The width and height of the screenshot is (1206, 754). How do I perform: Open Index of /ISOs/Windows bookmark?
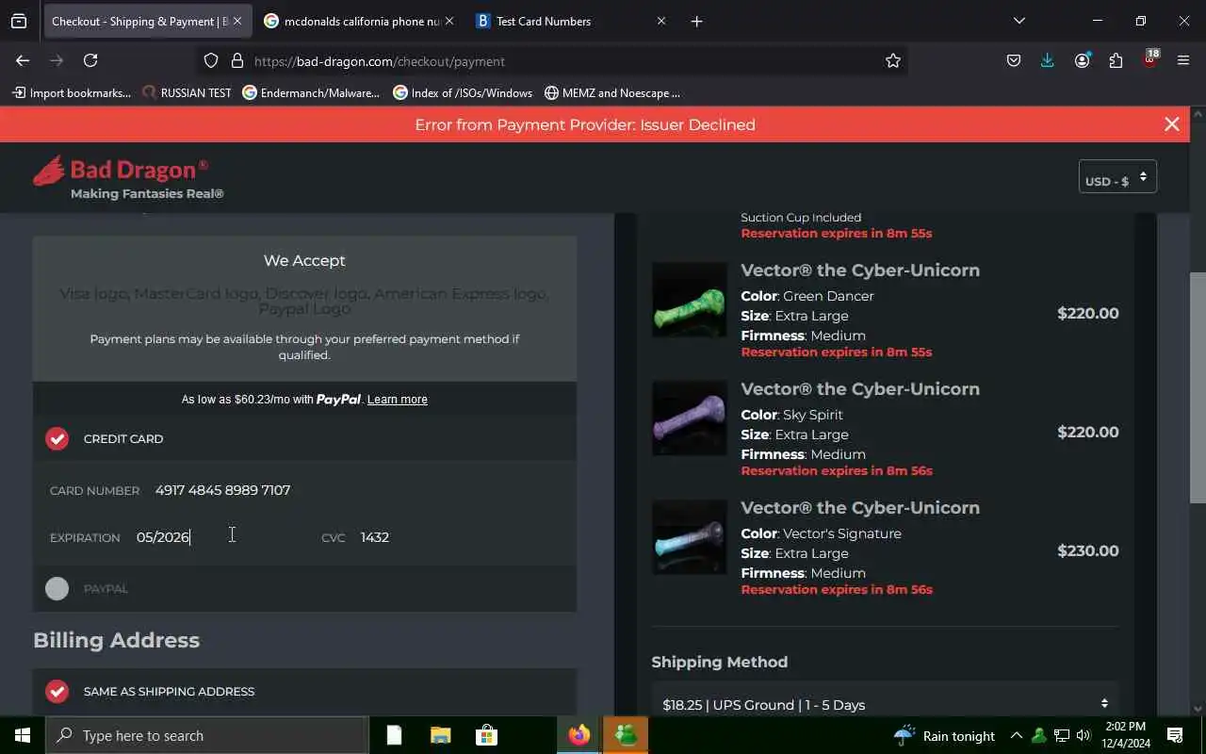coord(463,92)
